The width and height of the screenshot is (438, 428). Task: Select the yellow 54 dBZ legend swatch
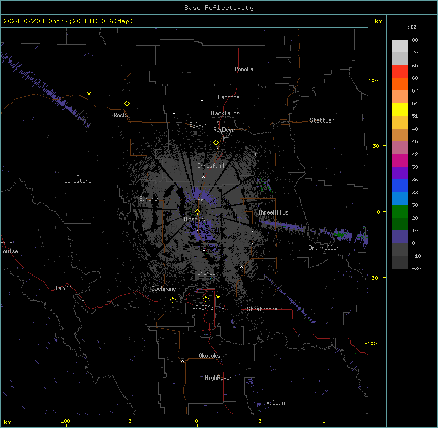[399, 109]
